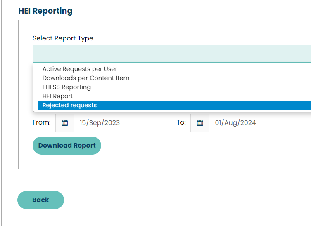The height and width of the screenshot is (226, 311).
Task: Open the To date calendar icon
Action: pos(200,123)
